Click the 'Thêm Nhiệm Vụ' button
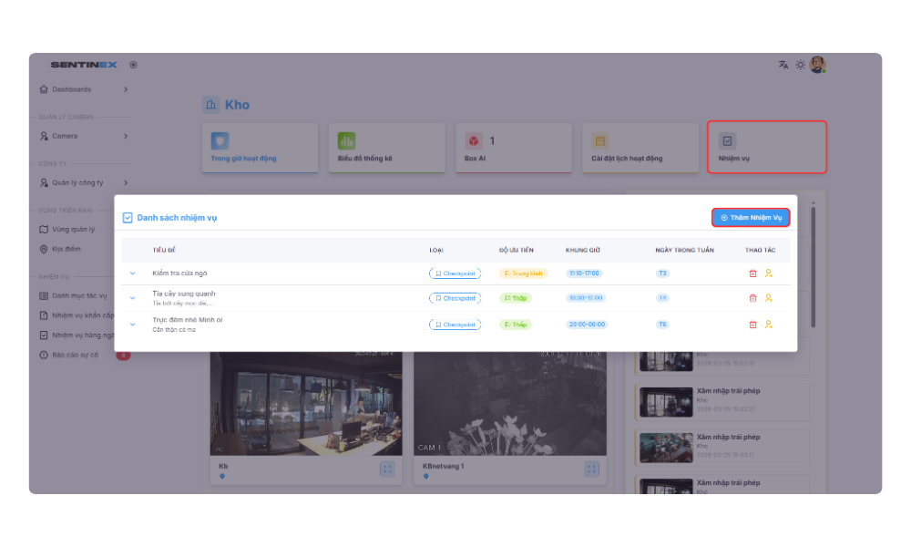This screenshot has height=547, width=911. [750, 218]
